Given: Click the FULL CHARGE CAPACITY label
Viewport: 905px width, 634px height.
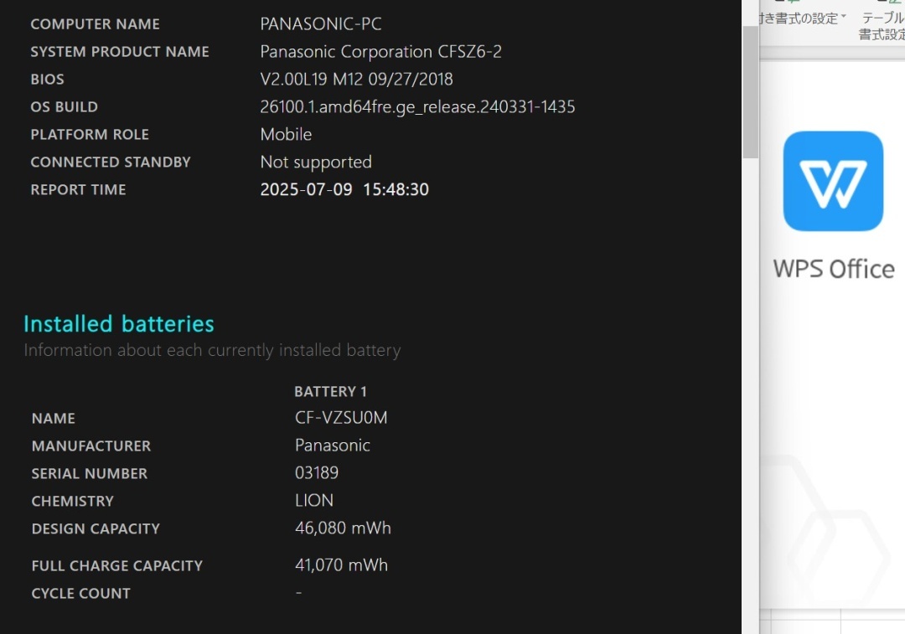Looking at the screenshot, I should point(117,566).
